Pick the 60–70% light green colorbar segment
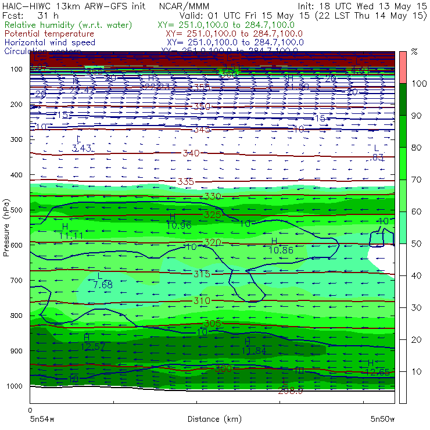The image size is (430, 430). [x=403, y=195]
